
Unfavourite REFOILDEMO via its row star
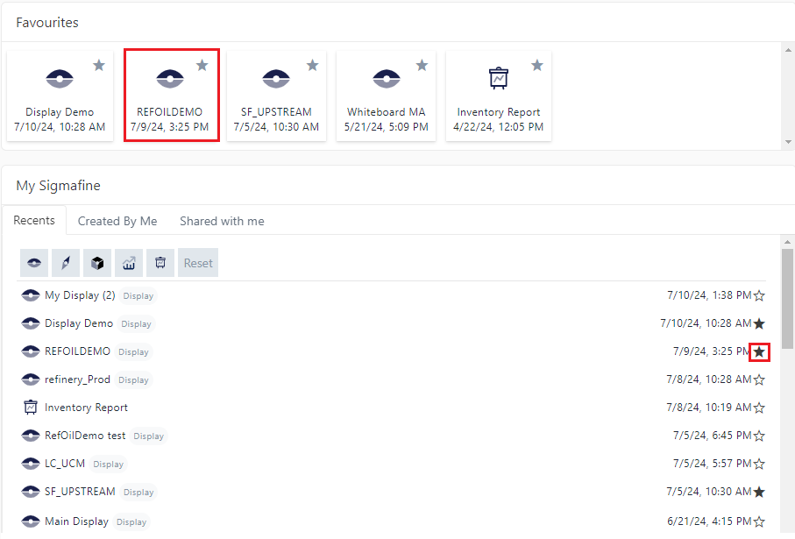pos(759,351)
